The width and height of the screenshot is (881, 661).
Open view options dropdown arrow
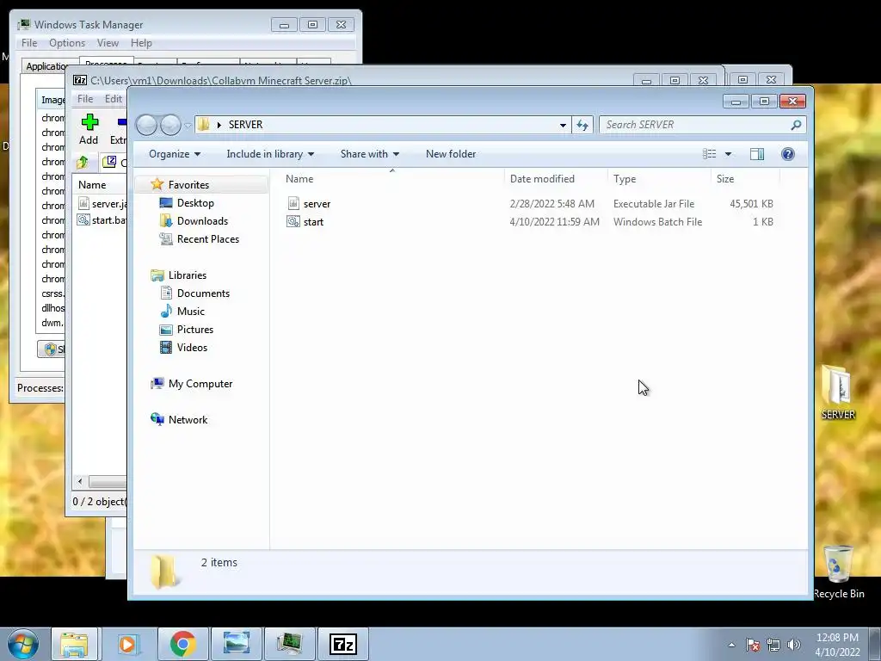(x=728, y=154)
